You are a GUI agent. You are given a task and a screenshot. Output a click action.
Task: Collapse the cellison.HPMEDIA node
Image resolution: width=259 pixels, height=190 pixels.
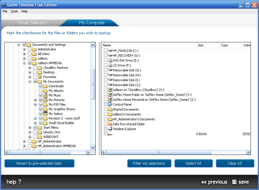24,63
